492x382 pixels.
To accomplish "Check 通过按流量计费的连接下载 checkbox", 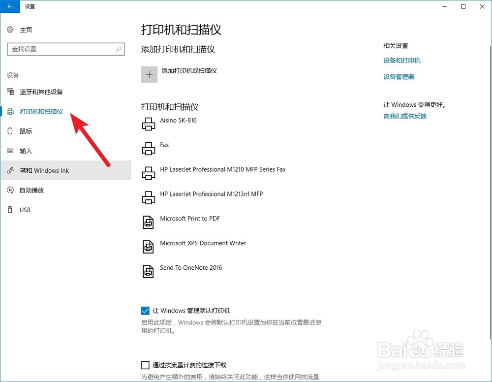I will pos(145,365).
